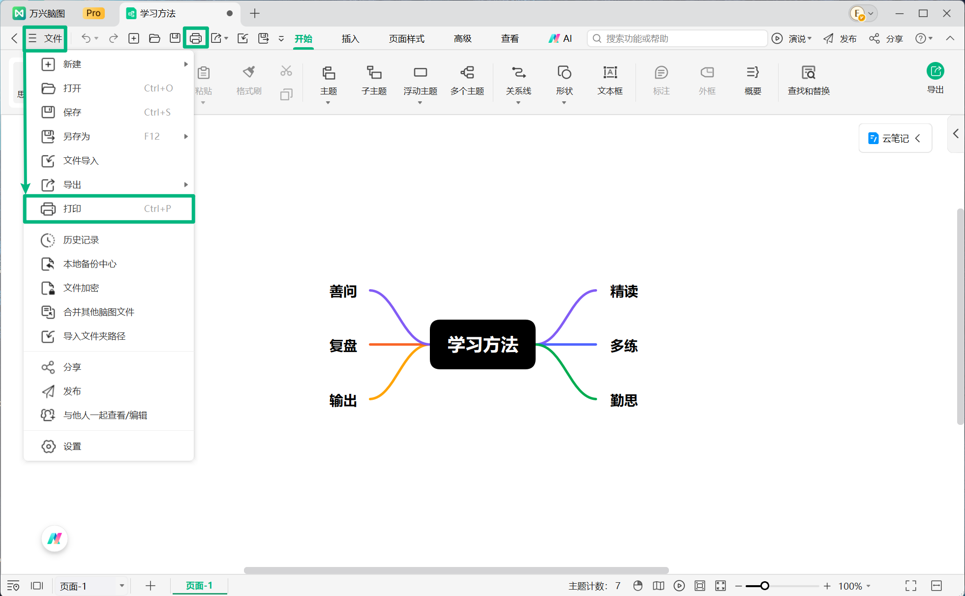965x596 pixels.
Task: Select 打开 in the file menu
Action: [x=109, y=88]
